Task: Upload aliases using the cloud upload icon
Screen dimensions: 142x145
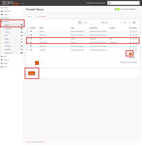Action: [x=133, y=58]
